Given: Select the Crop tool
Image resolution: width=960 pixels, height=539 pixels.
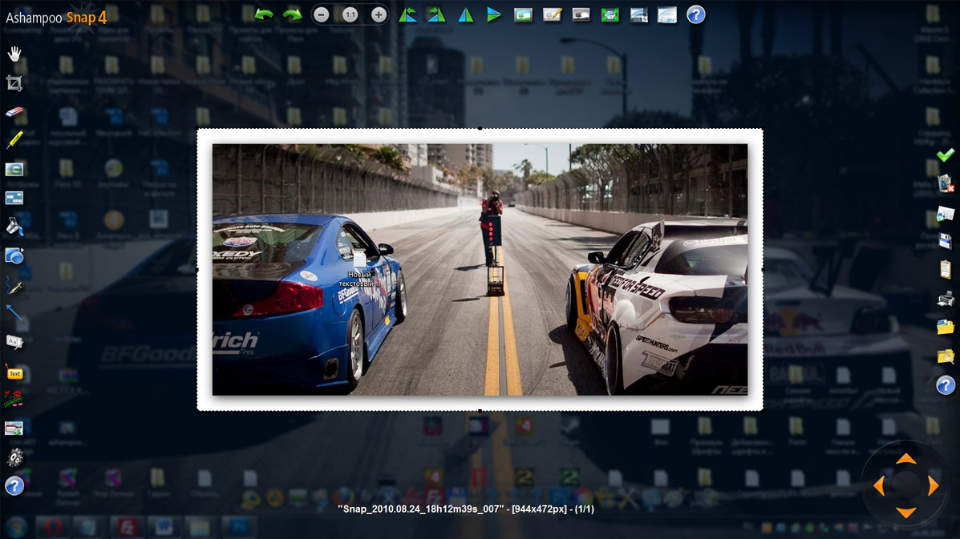Looking at the screenshot, I should point(14,83).
